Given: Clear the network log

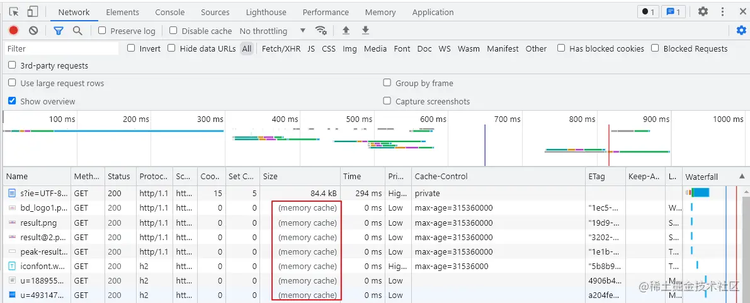Looking at the screenshot, I should coord(33,30).
